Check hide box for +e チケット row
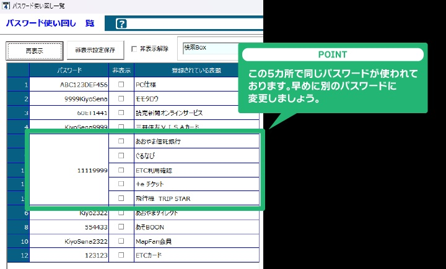Viewport: 446px width, 269px height. [x=121, y=184]
